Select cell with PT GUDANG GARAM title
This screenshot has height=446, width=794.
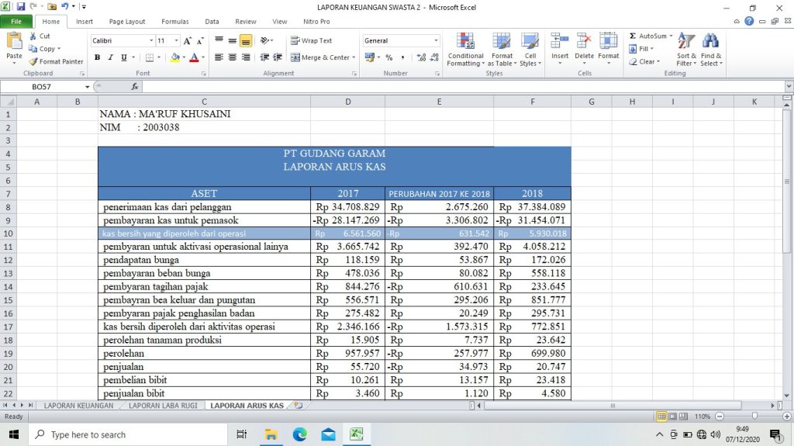tap(334, 154)
